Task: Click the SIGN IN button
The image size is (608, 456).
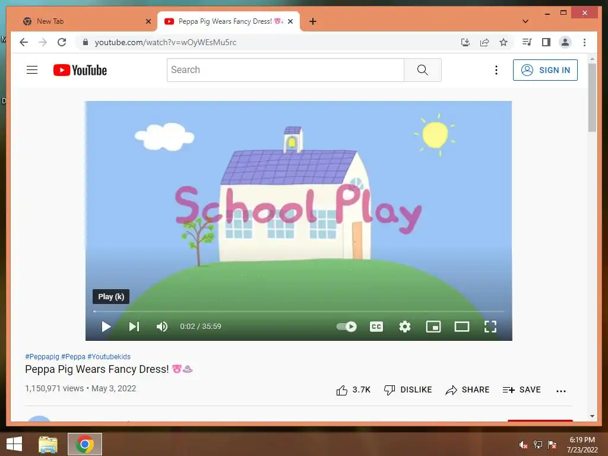Action: (x=545, y=70)
